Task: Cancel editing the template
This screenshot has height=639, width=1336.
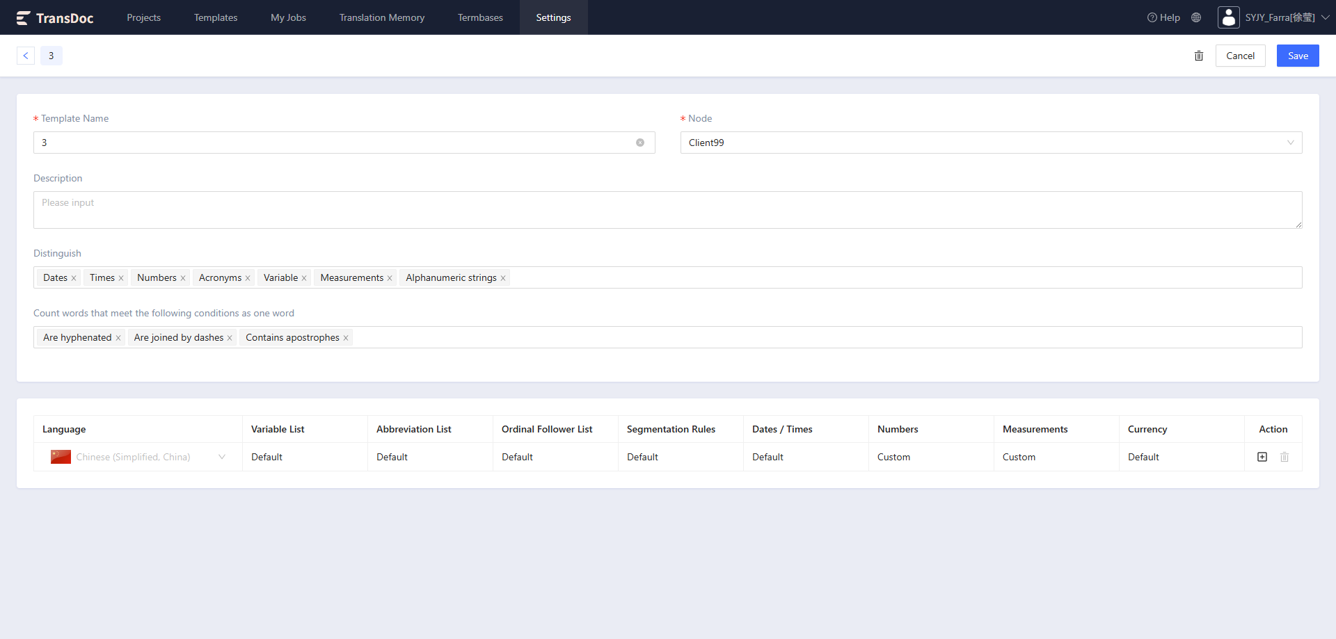Action: click(x=1241, y=56)
